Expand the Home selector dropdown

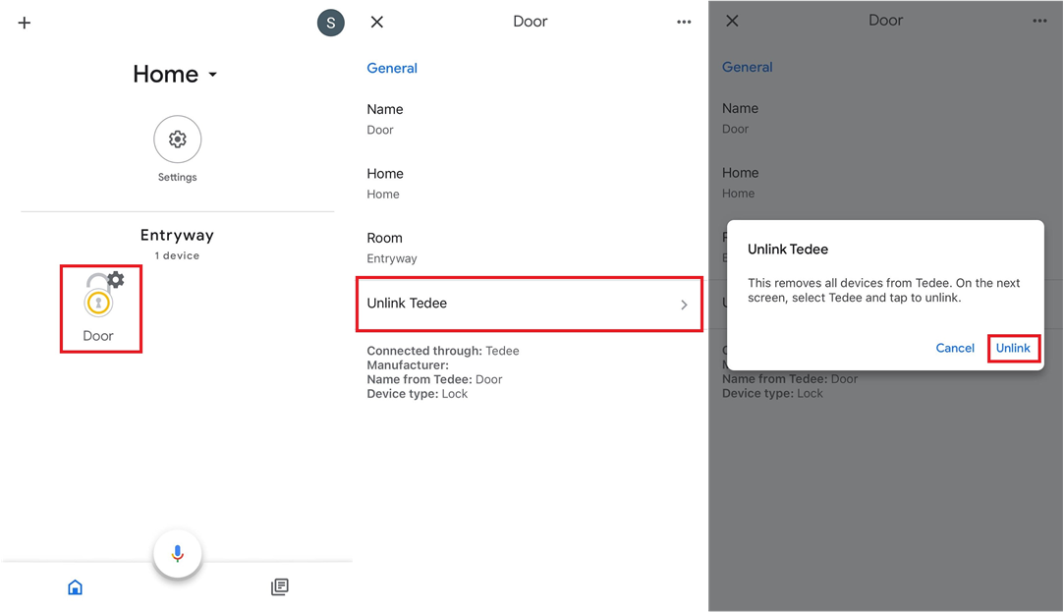tap(175, 74)
